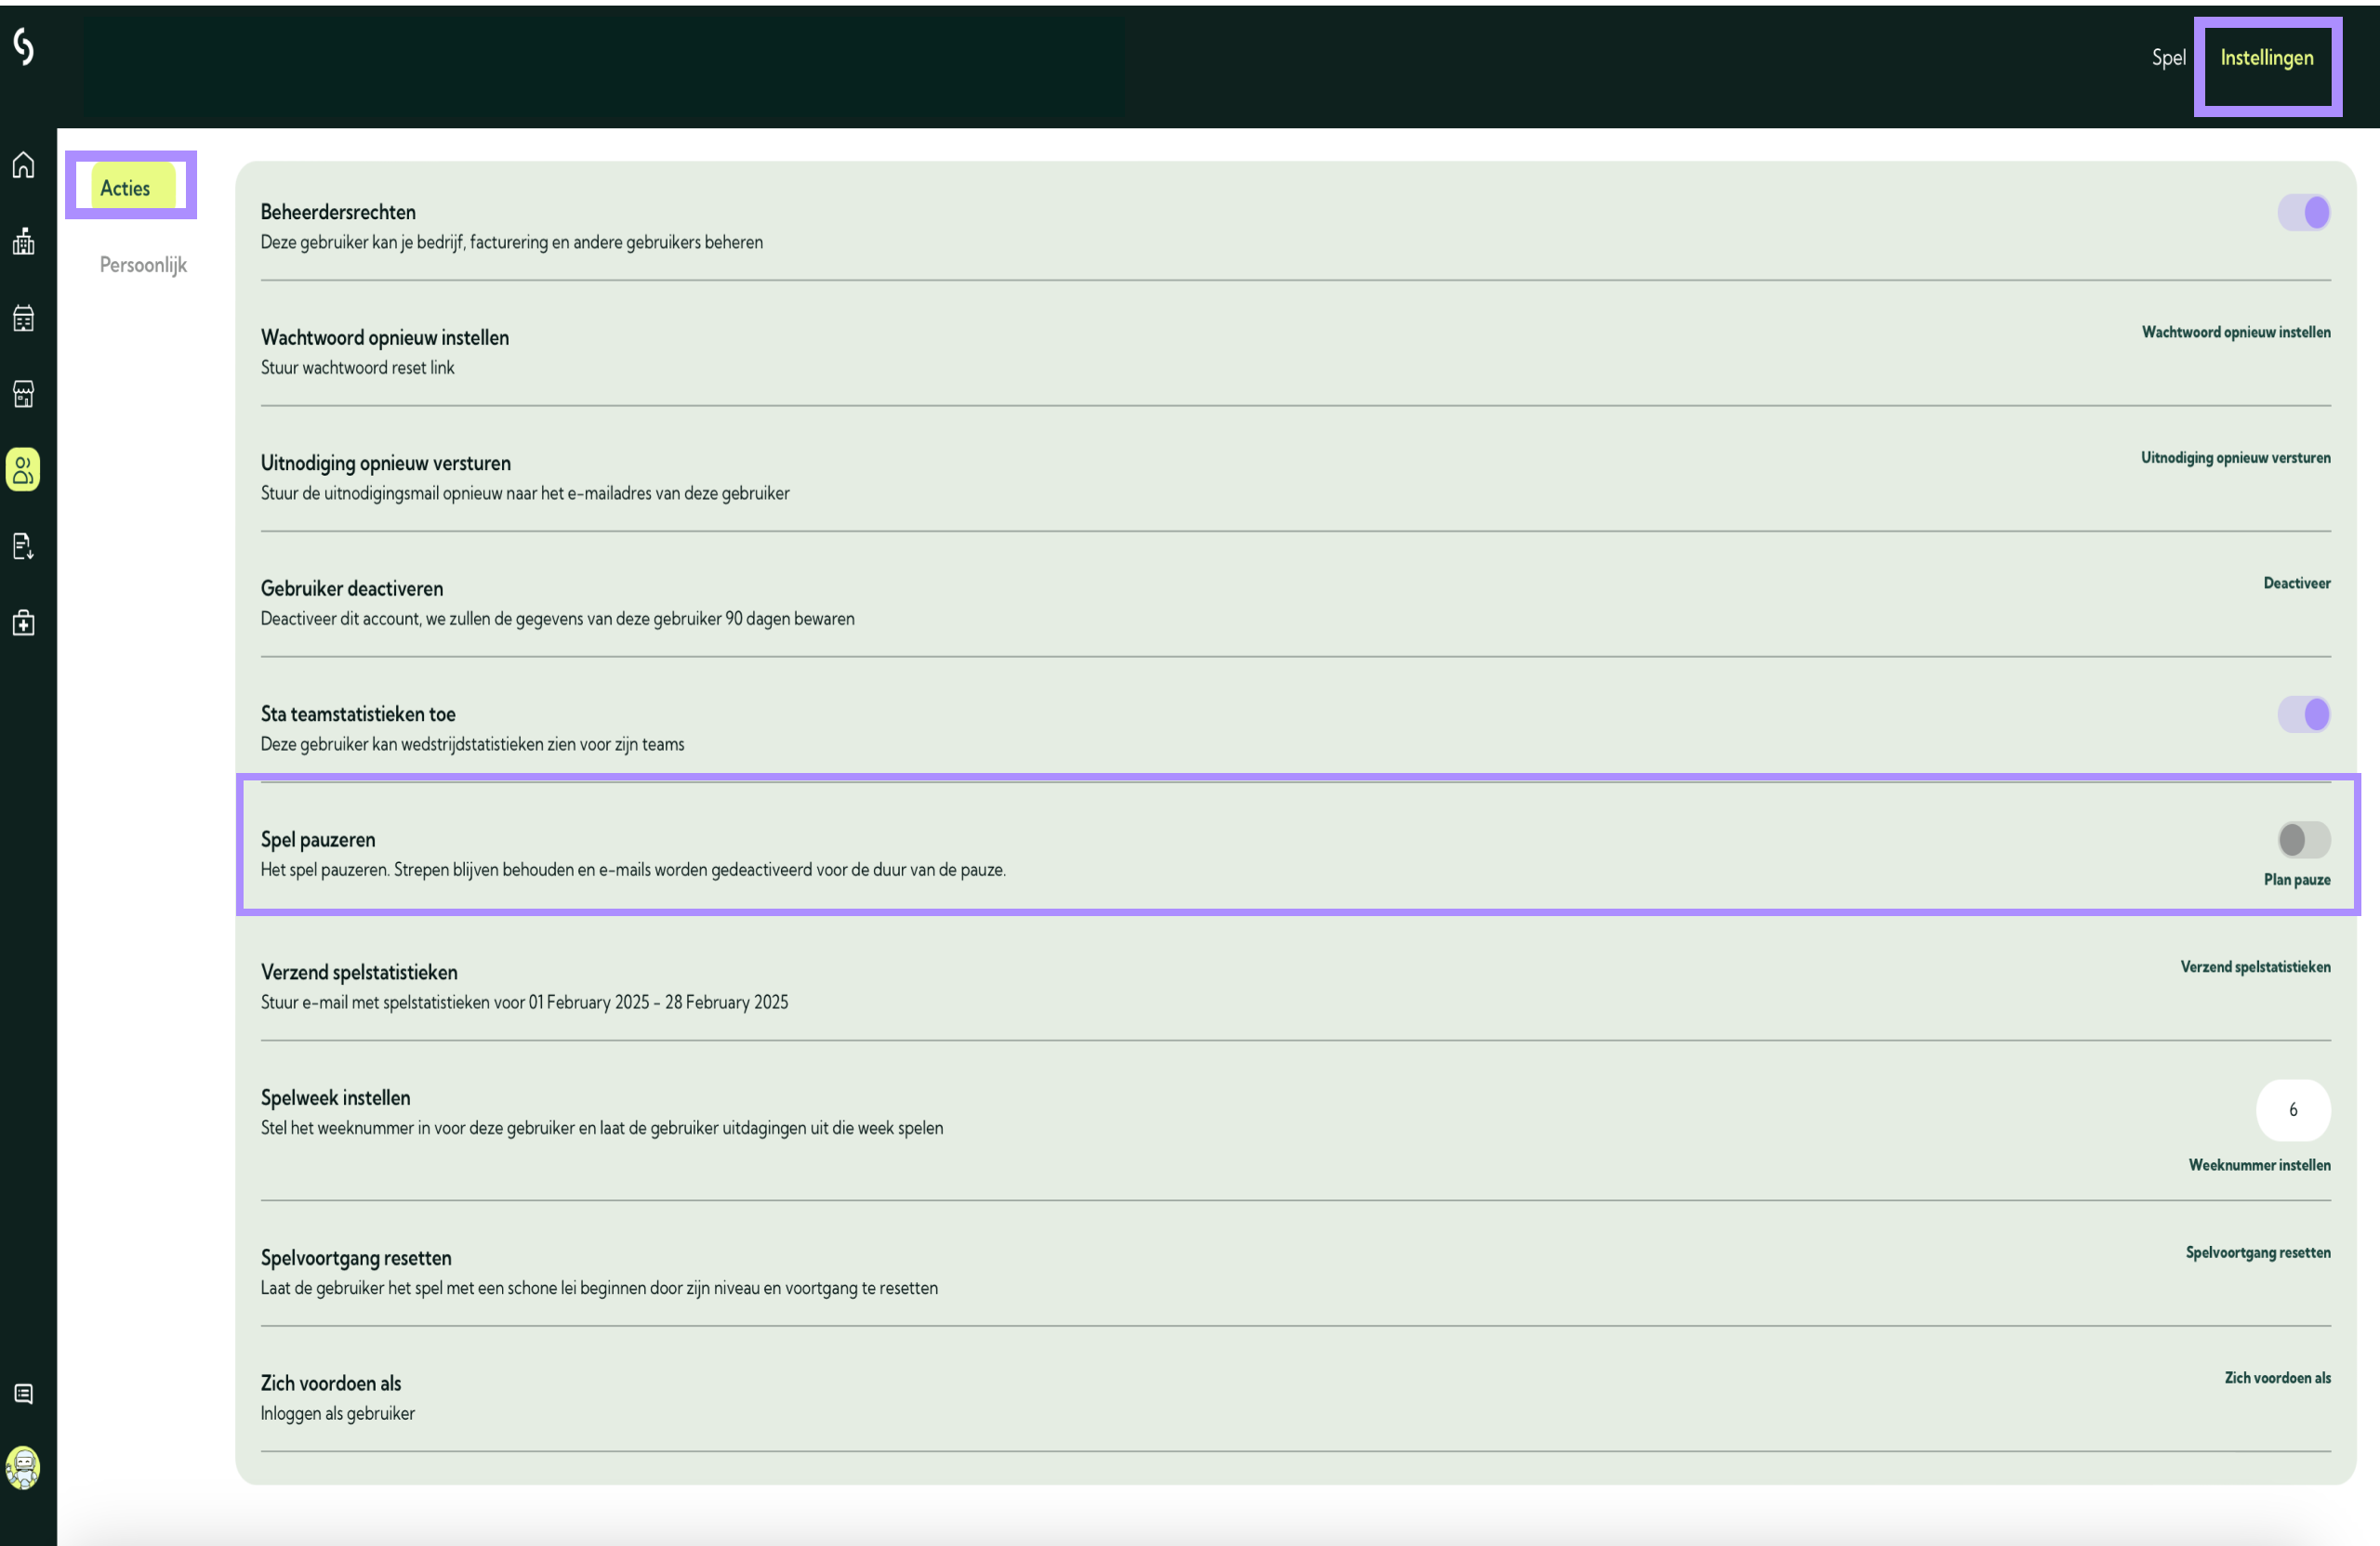Click the Spel pauzeren heading
Viewport: 2380px width, 1546px height.
(x=318, y=841)
